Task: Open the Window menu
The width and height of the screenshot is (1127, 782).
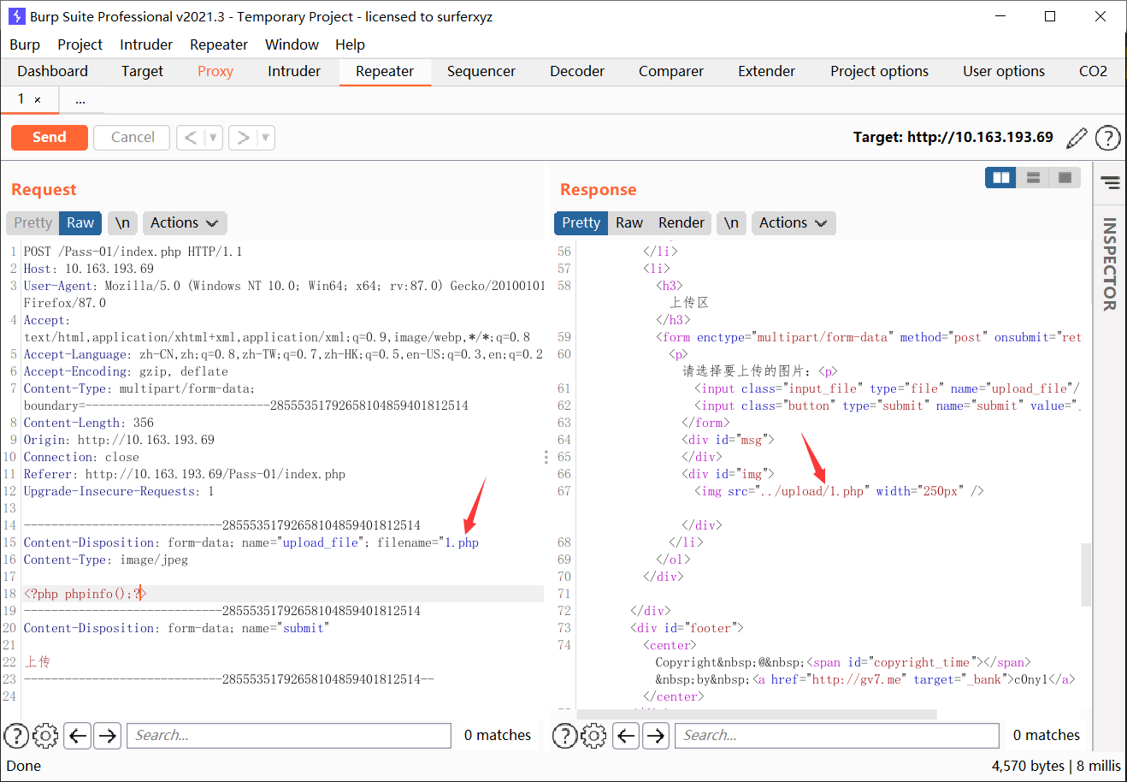Action: [292, 44]
